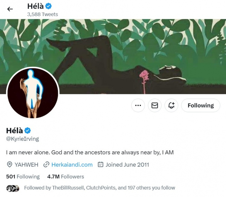Click verified badge next to profile name
Image resolution: width=226 pixels, height=197 pixels.
click(x=28, y=130)
